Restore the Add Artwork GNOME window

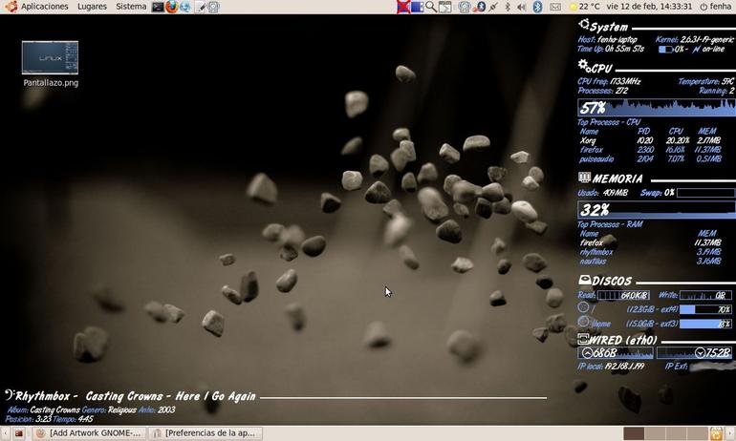pyautogui.click(x=89, y=433)
